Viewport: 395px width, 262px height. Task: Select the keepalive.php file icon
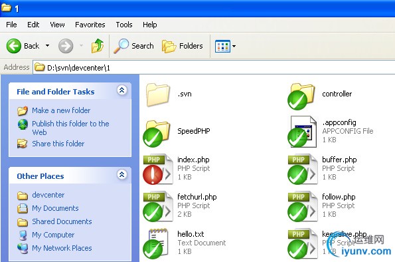pyautogui.click(x=302, y=243)
